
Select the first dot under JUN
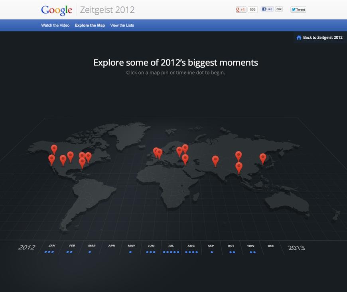tap(147, 252)
